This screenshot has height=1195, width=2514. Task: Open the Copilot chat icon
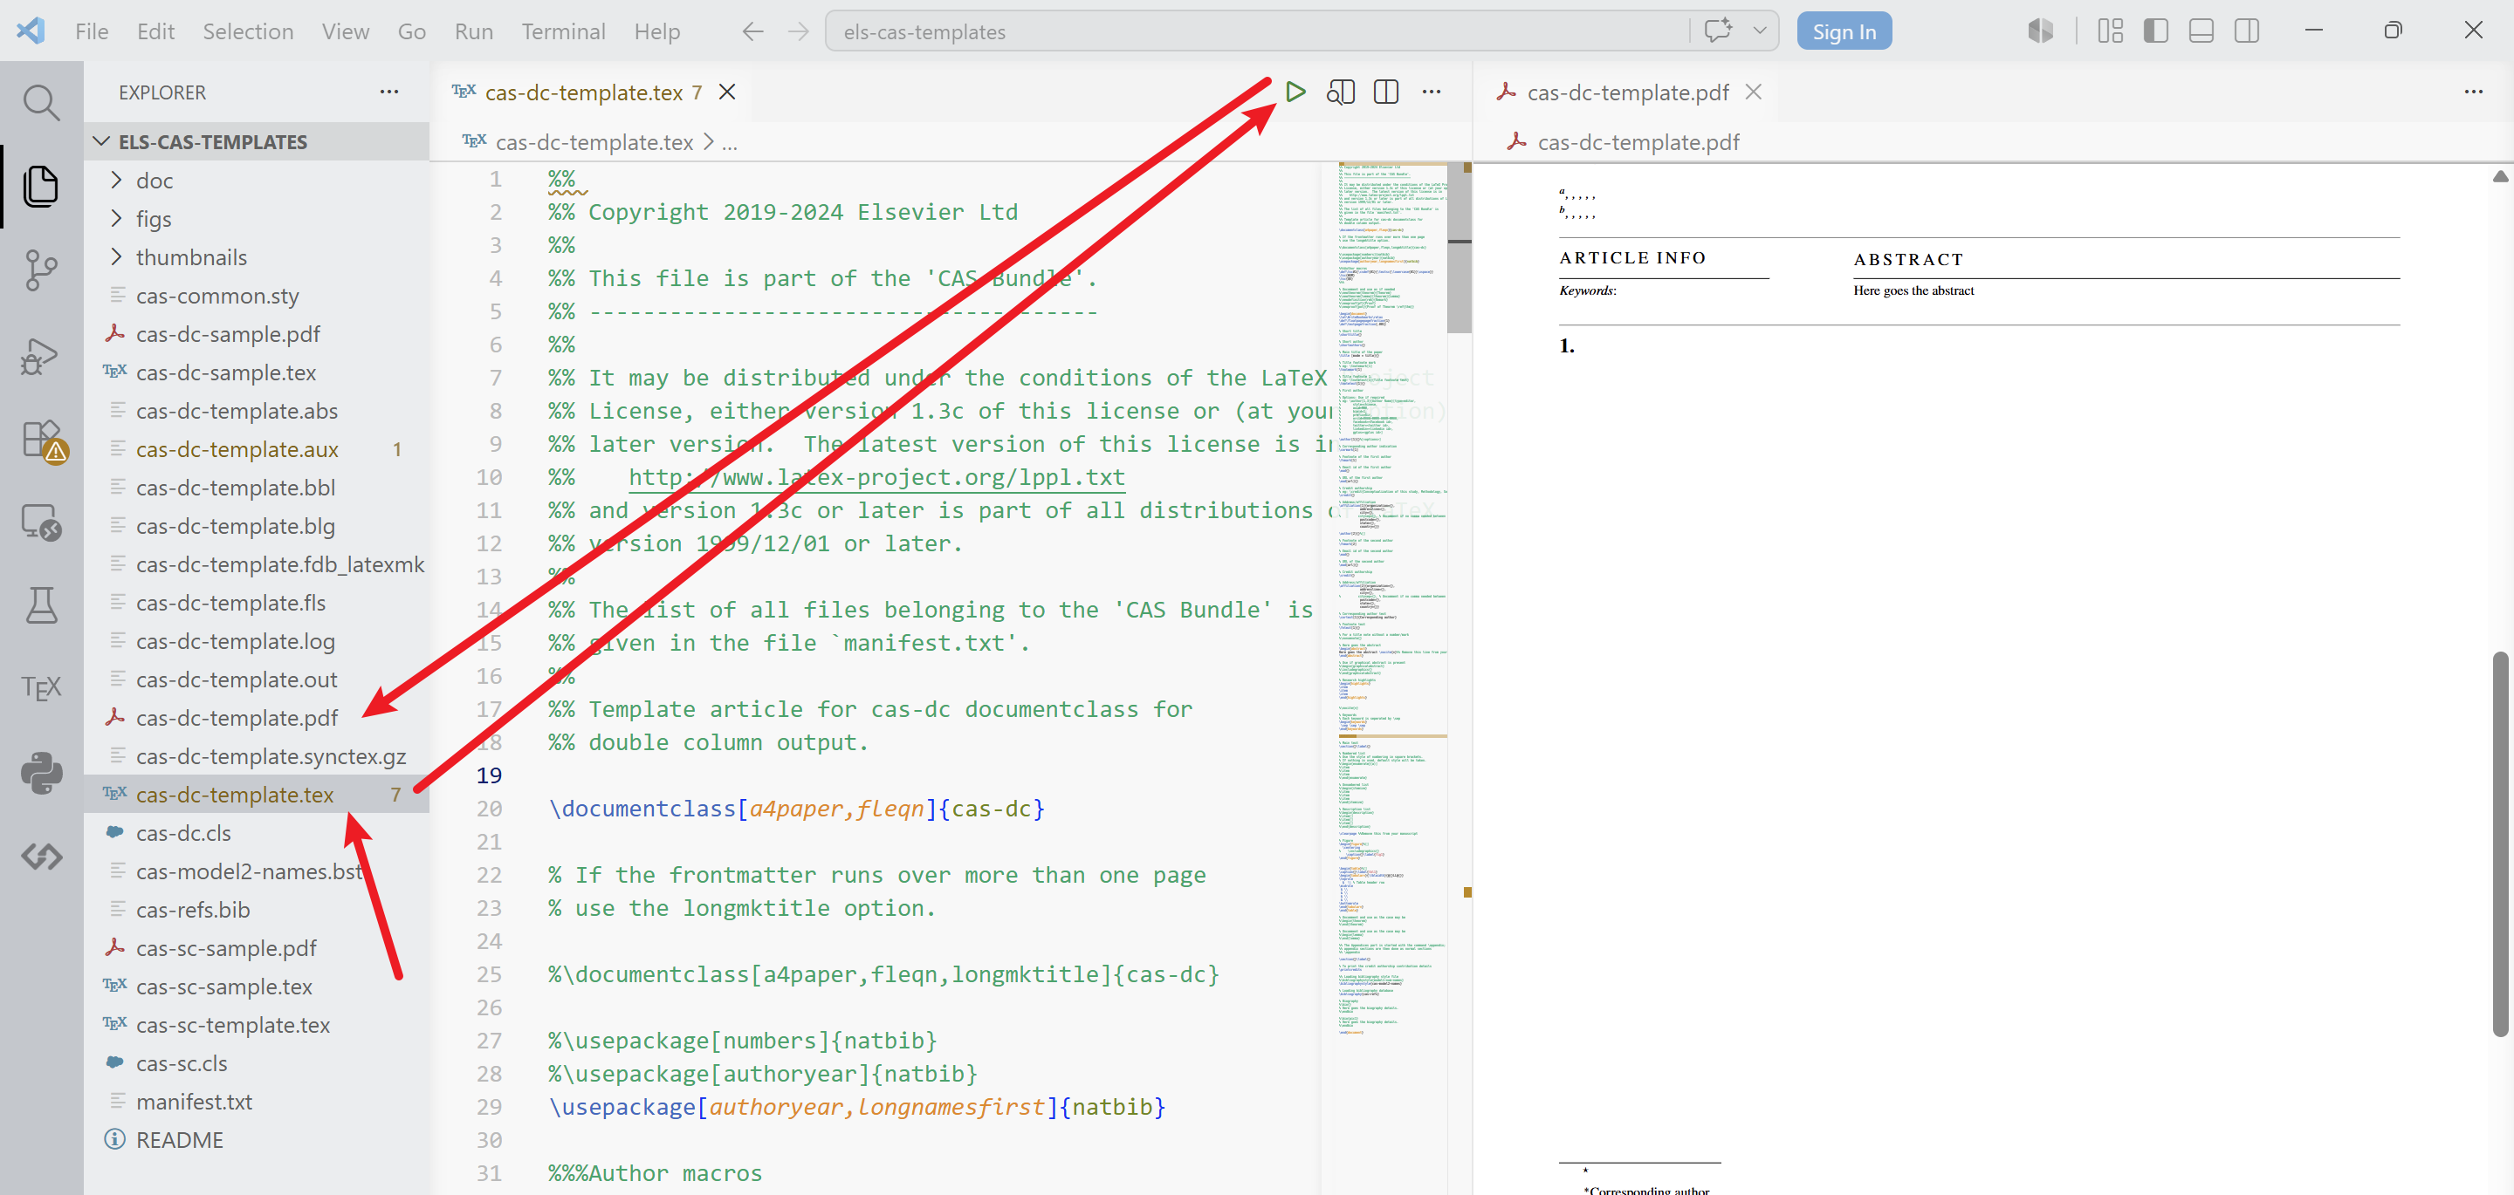click(1718, 31)
